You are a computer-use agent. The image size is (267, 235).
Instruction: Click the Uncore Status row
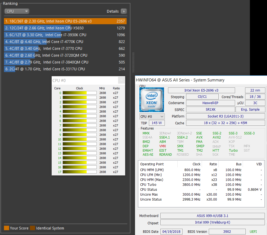point(201,199)
